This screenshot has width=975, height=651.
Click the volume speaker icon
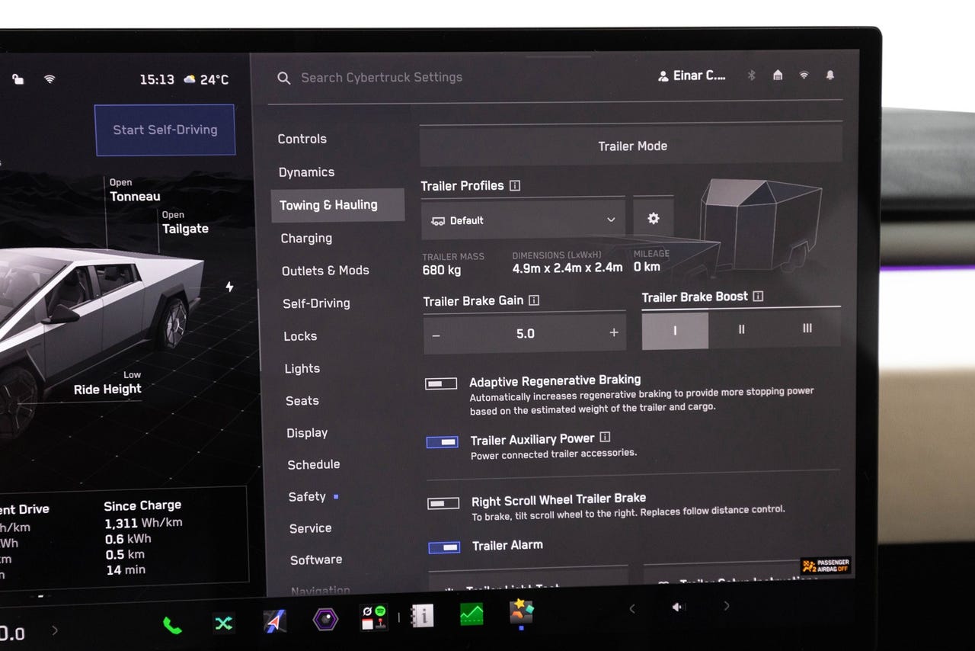[x=679, y=607]
